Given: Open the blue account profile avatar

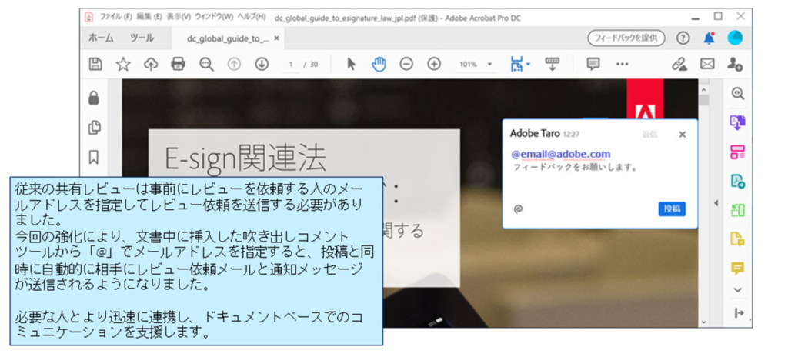Looking at the screenshot, I should click(x=735, y=38).
